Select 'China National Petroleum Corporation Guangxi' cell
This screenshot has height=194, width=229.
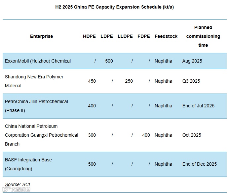(42, 135)
